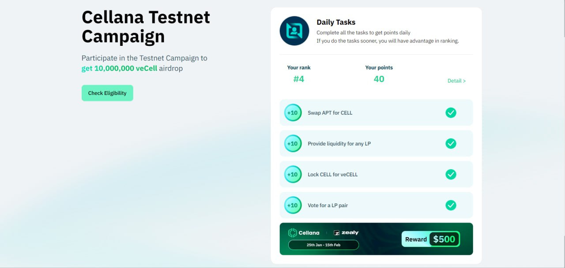Screen dimensions: 565x268
Task: Click +10 badge for Provide liquidity task
Action: (293, 144)
